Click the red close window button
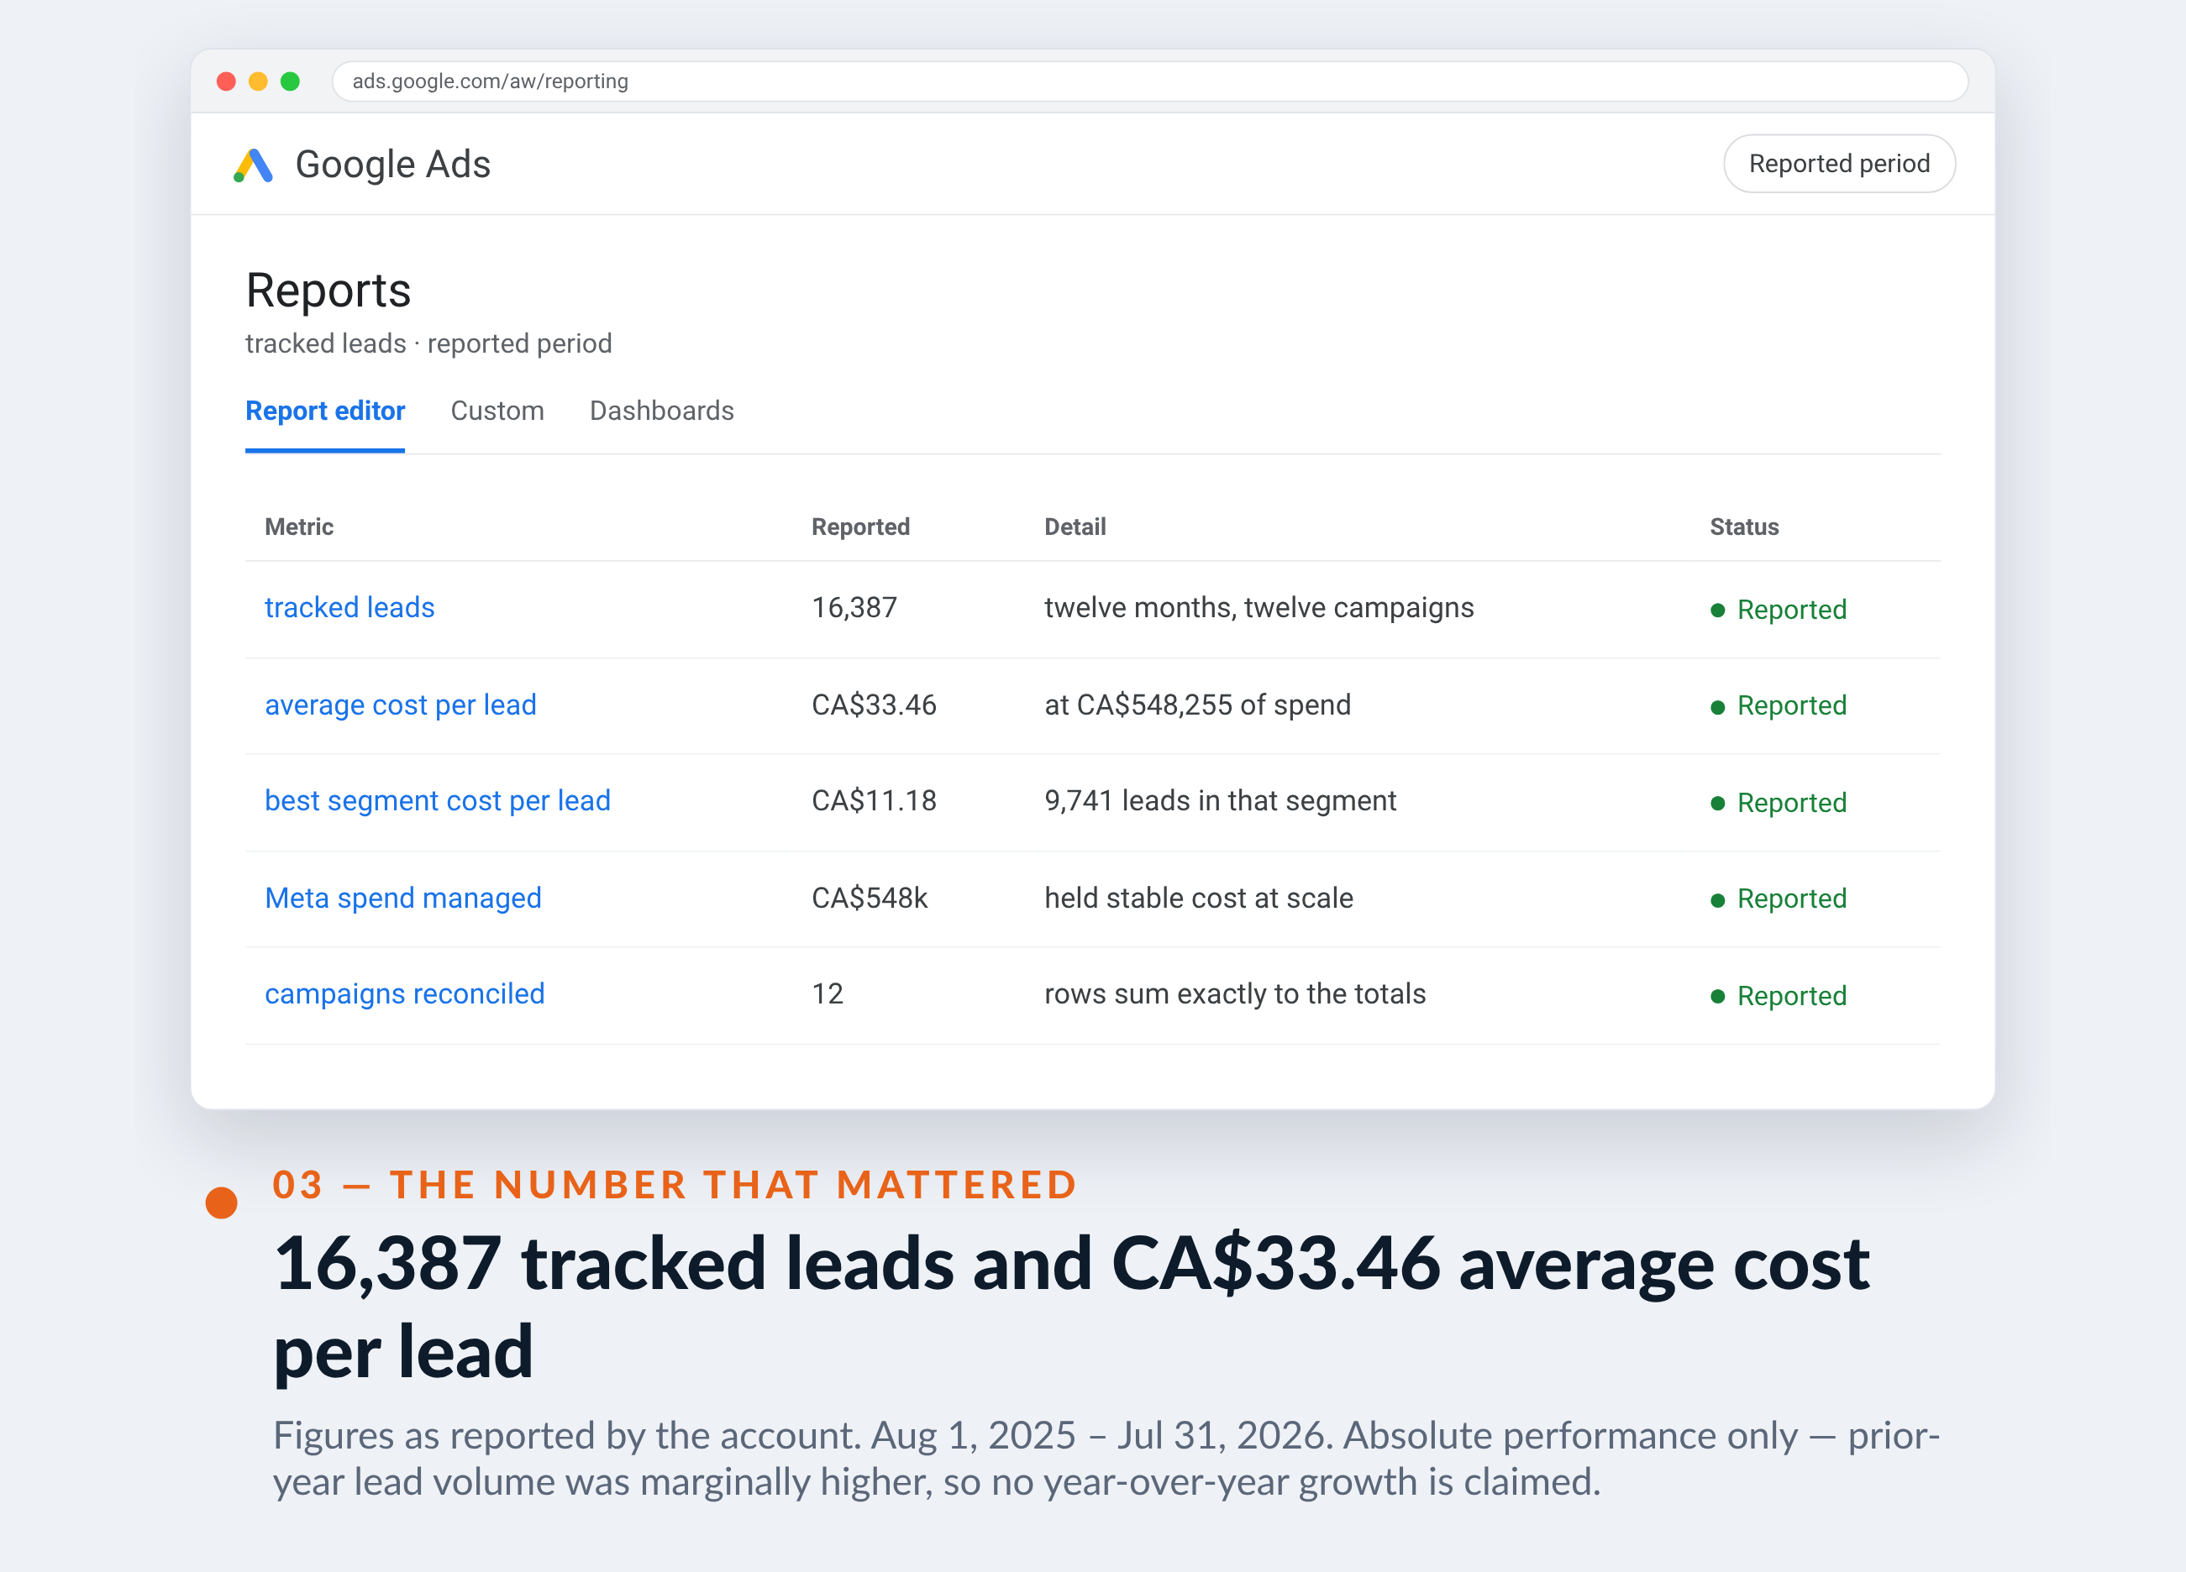 (x=227, y=82)
